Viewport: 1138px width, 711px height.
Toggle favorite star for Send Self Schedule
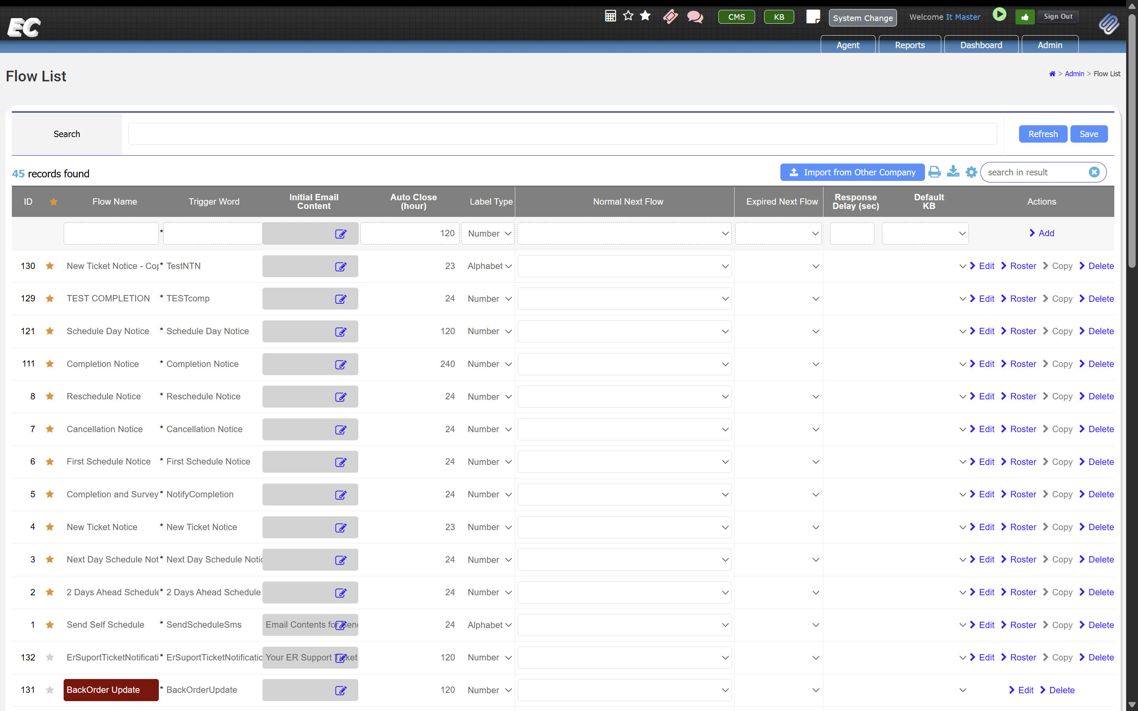50,624
